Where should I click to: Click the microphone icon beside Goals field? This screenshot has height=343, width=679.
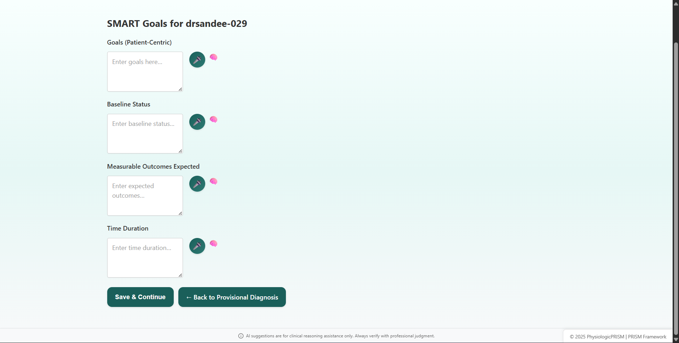[197, 59]
